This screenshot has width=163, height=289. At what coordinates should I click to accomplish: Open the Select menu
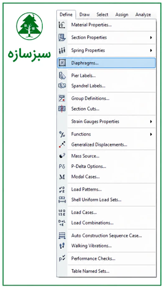point(102,15)
